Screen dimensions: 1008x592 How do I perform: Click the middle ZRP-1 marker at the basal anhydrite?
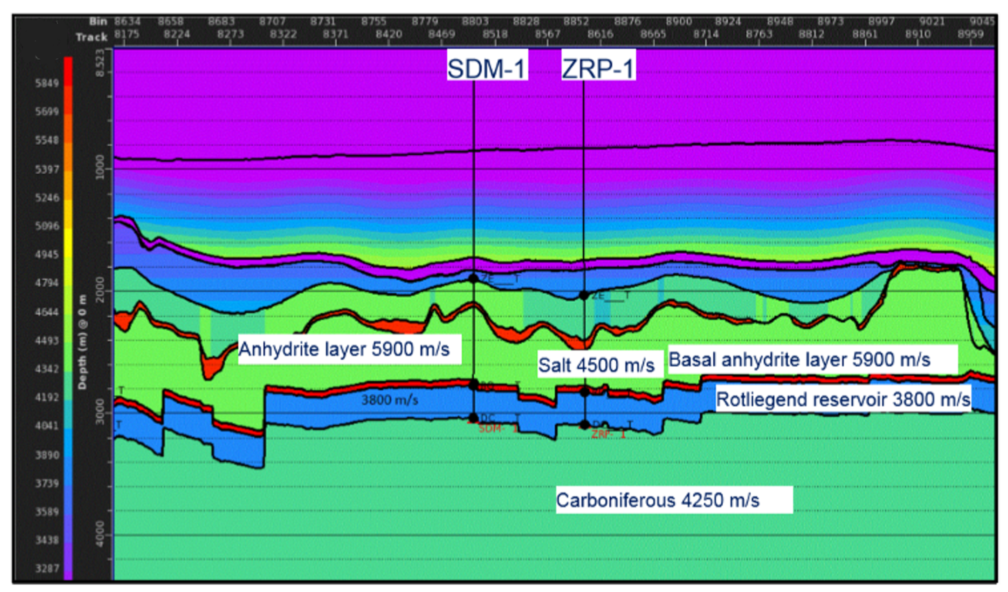(x=585, y=392)
